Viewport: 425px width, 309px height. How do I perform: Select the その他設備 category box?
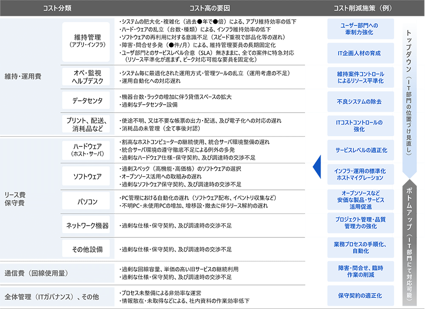pyautogui.click(x=86, y=250)
